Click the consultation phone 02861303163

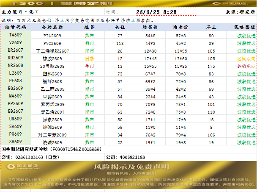29,157
